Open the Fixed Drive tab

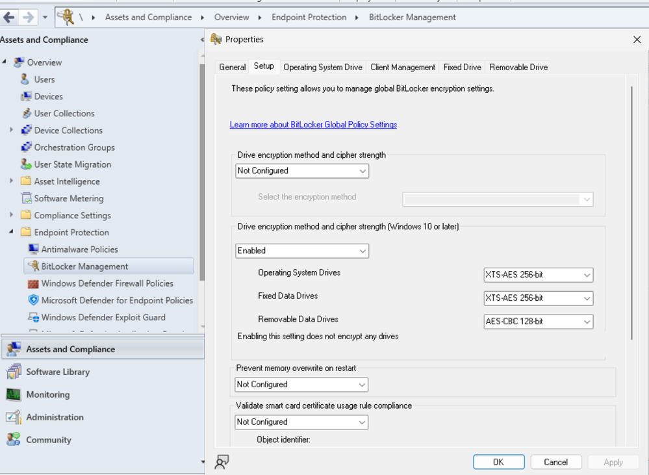click(463, 67)
